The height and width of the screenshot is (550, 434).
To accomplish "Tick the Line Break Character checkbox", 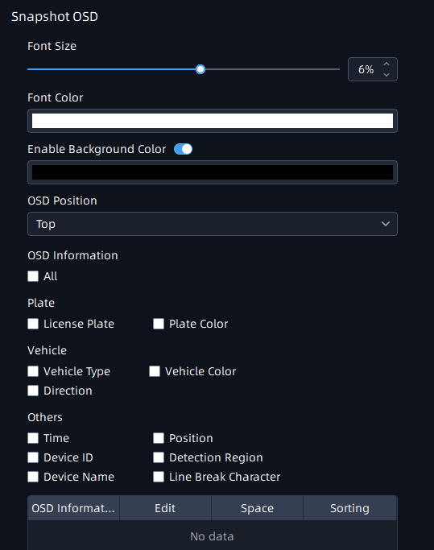I will (x=159, y=477).
